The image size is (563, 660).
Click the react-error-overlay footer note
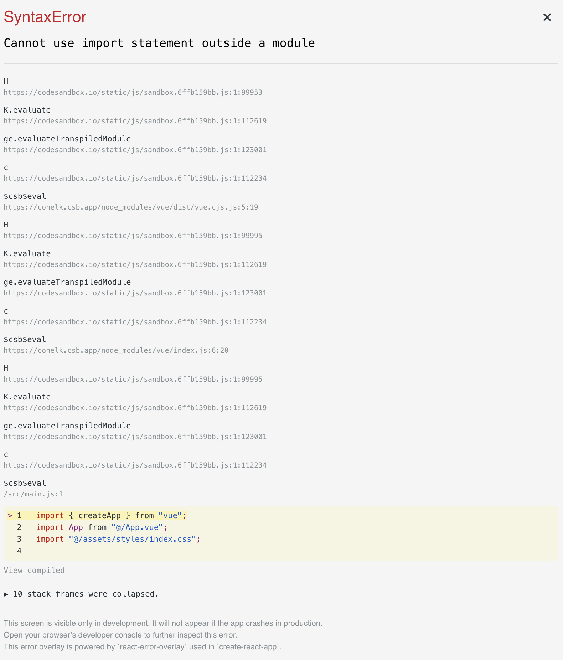coord(143,646)
